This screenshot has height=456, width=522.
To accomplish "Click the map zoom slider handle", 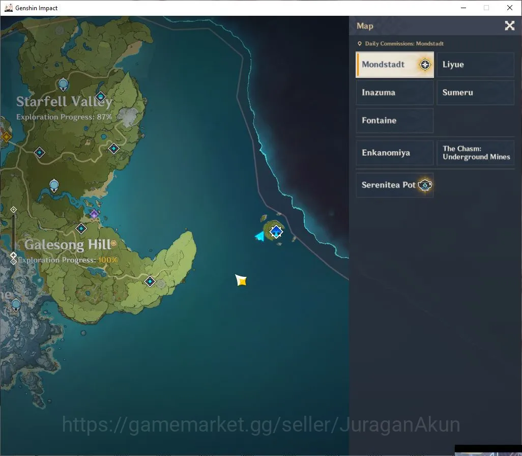I will 13,255.
